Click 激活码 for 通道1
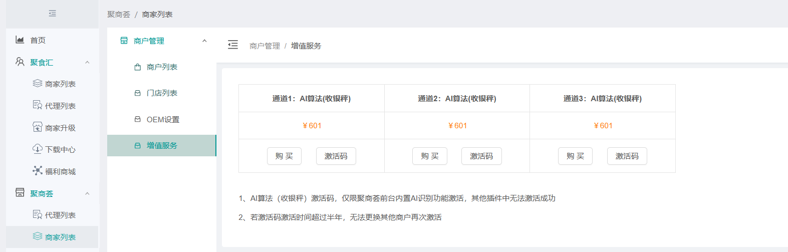 pyautogui.click(x=336, y=156)
